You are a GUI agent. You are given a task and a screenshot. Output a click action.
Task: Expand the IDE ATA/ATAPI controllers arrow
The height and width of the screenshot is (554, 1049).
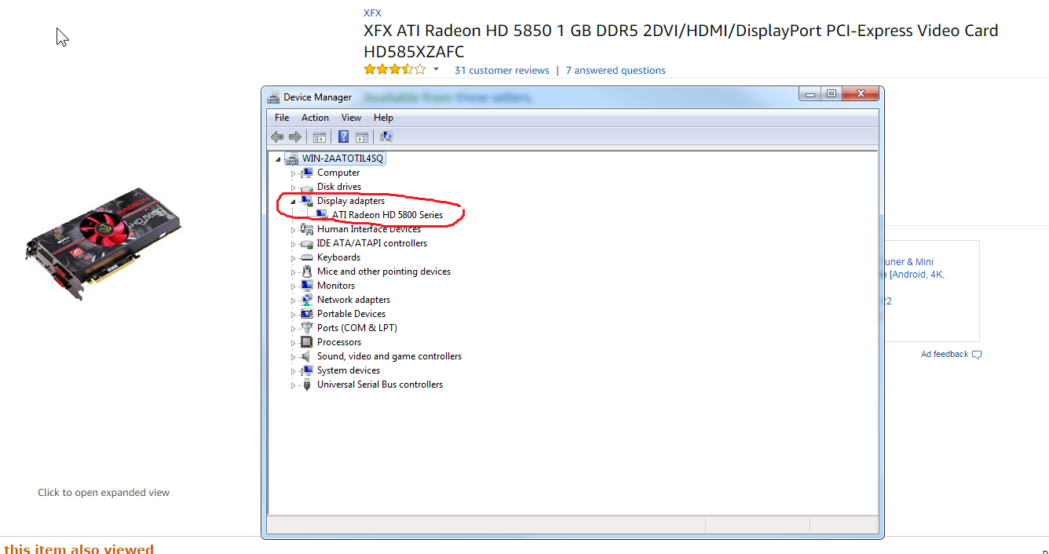point(294,244)
